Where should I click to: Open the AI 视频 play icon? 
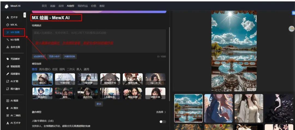[8, 101]
